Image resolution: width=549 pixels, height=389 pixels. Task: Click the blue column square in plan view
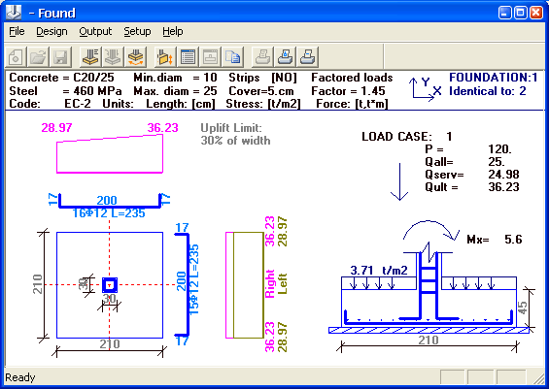tap(110, 285)
